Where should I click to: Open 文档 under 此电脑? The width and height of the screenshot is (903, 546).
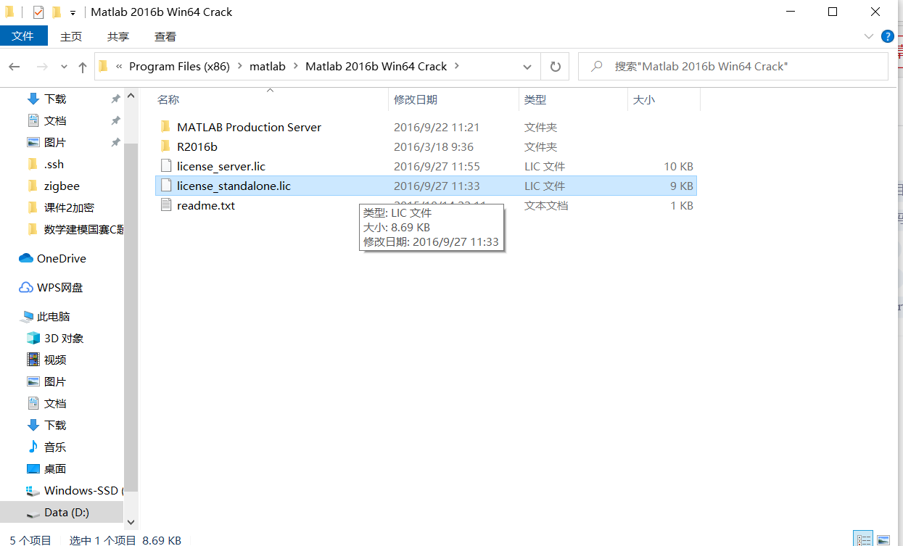tap(55, 403)
